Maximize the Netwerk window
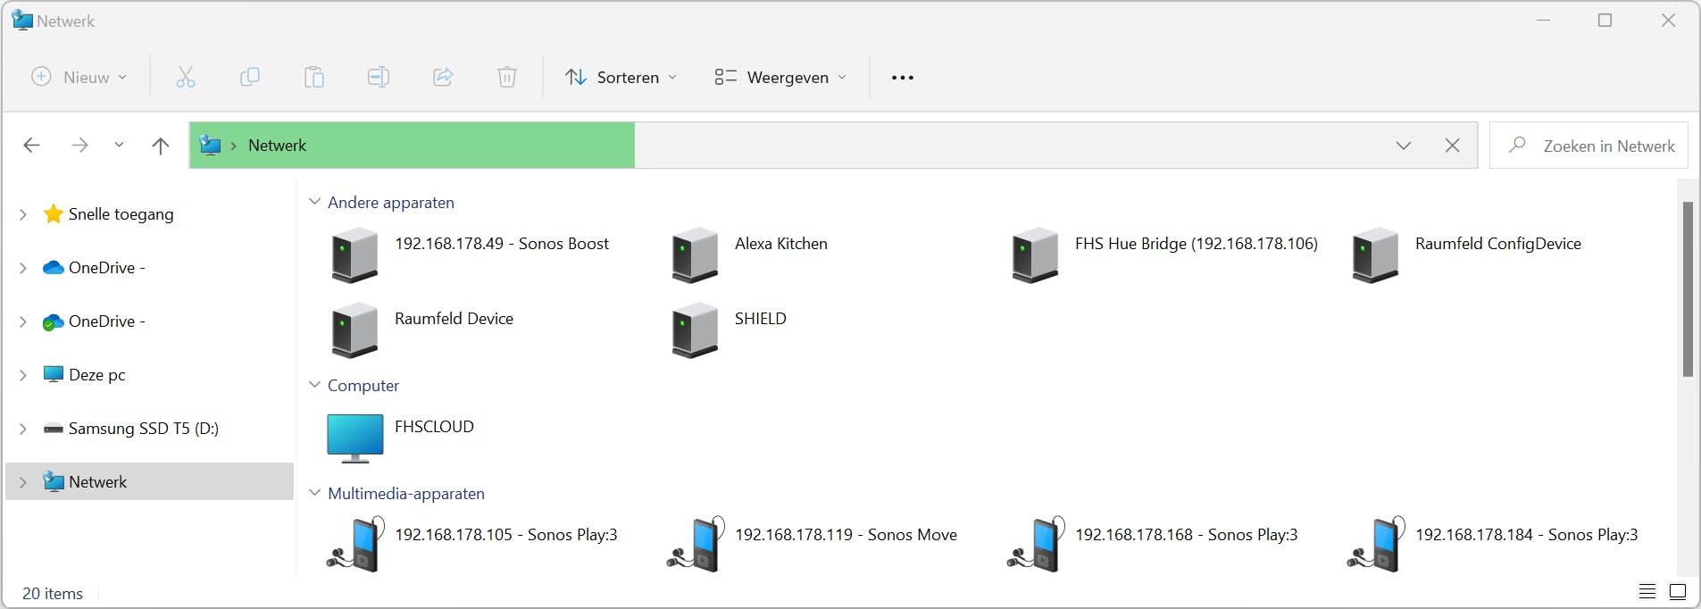The width and height of the screenshot is (1701, 609). coord(1605,20)
